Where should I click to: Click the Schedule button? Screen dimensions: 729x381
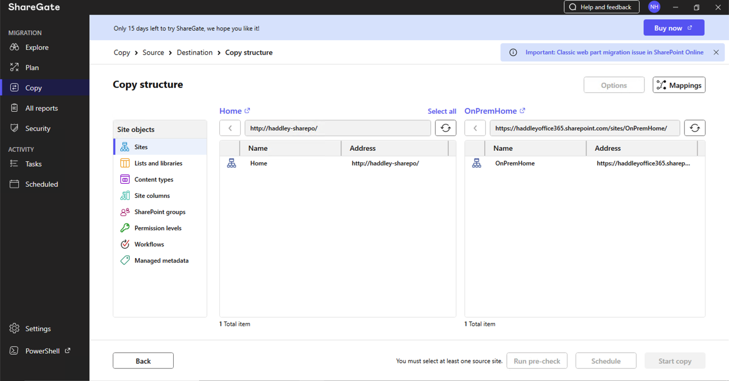point(606,361)
